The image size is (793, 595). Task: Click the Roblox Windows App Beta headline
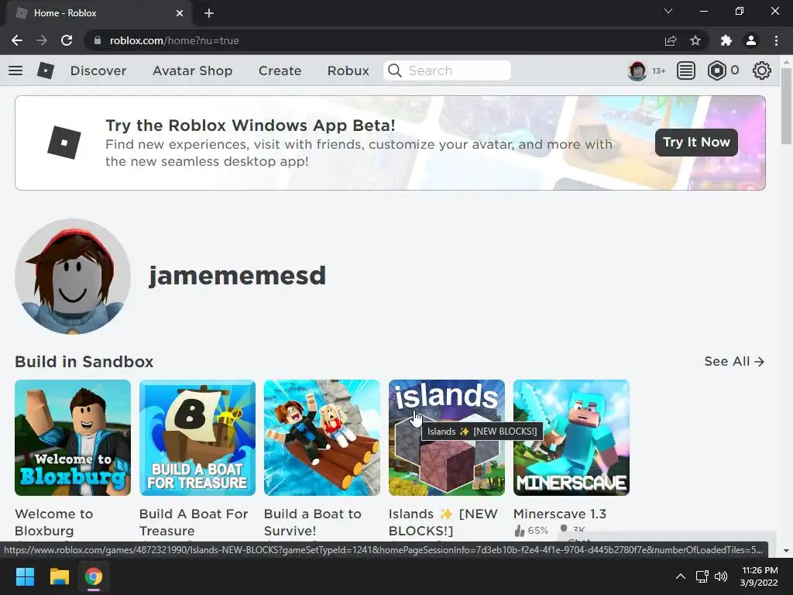tap(250, 126)
